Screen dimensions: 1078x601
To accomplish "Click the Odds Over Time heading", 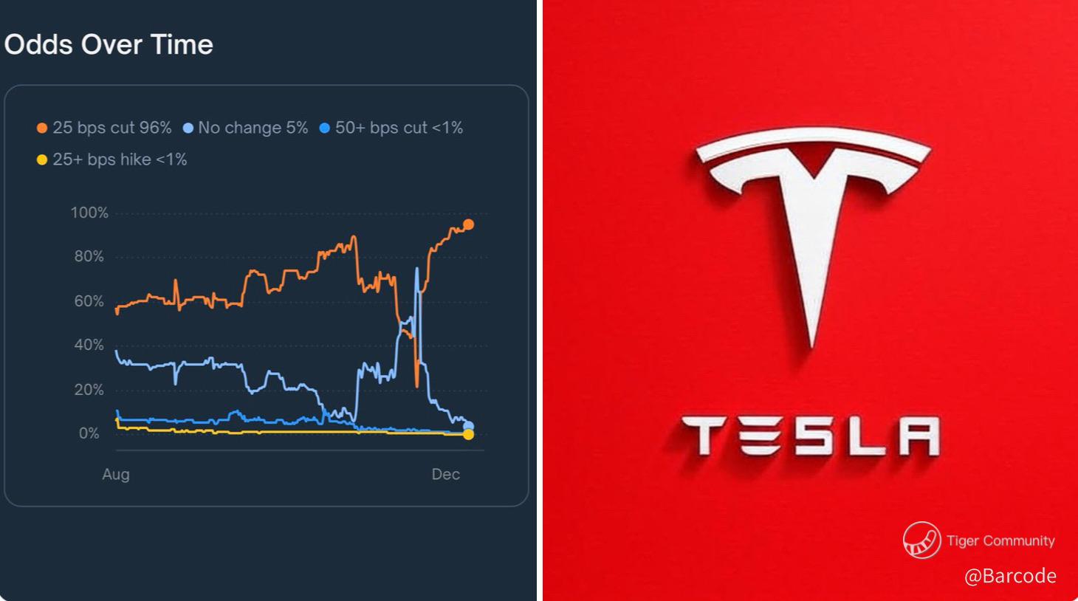I will [x=109, y=44].
